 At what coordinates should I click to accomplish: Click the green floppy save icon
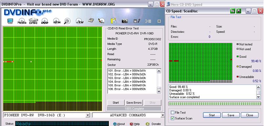click(x=238, y=11)
